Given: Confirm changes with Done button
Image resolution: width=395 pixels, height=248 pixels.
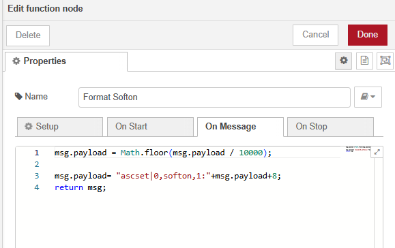Looking at the screenshot, I should tap(368, 35).
